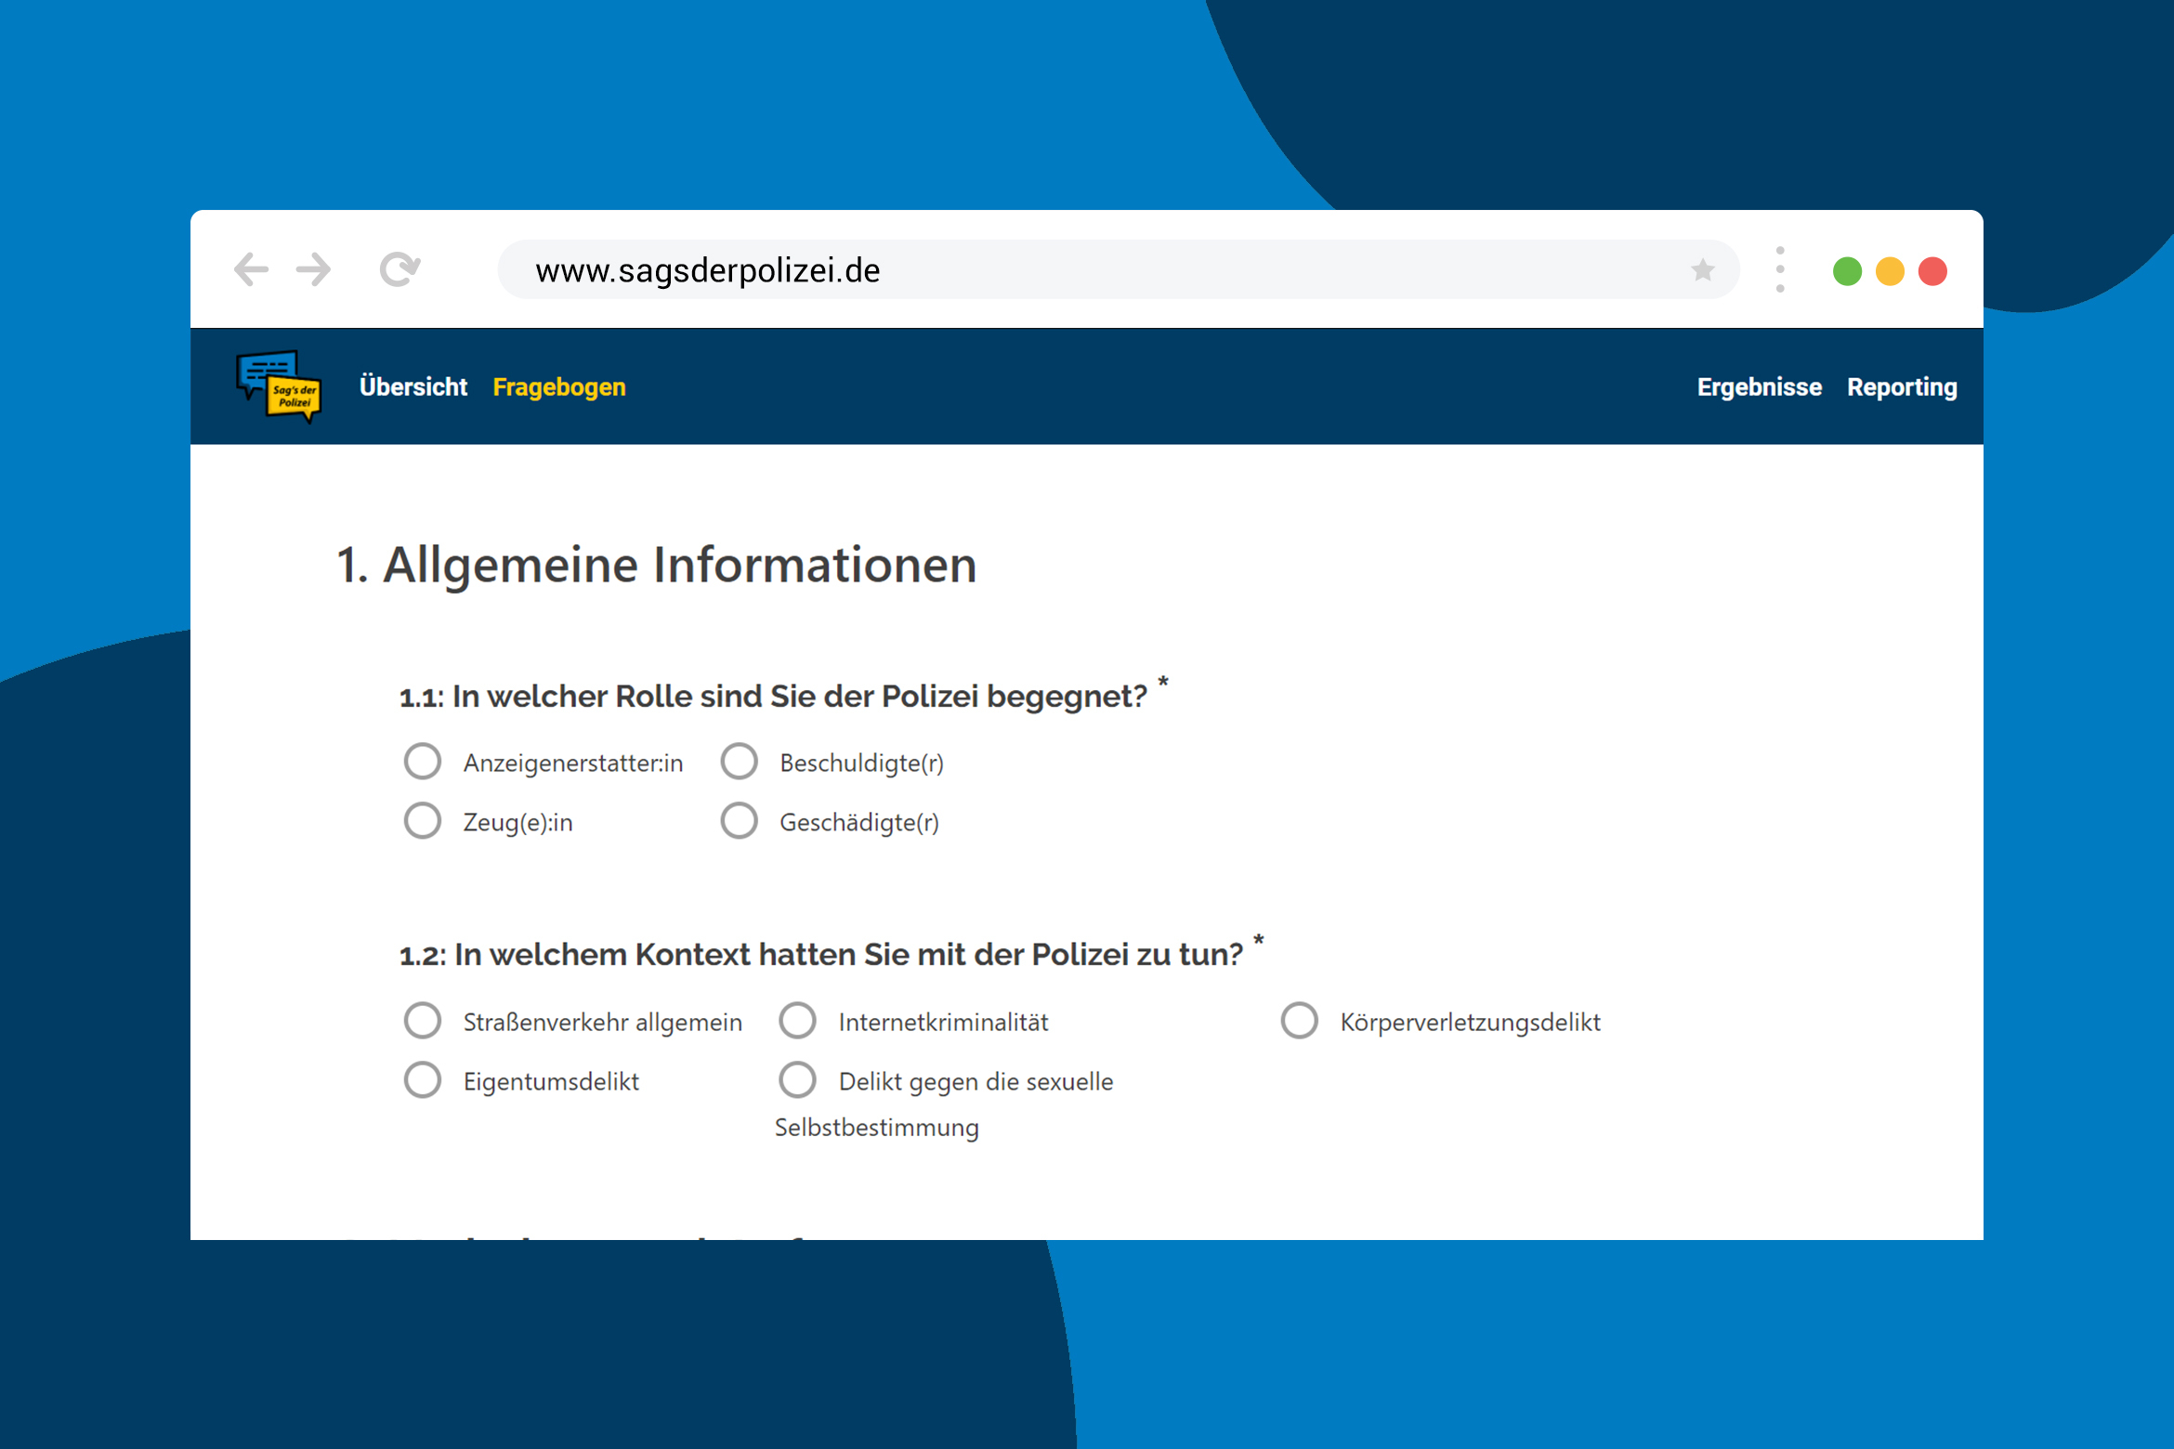Screen dimensions: 2174x1449
Task: Select Körperverletzungsdelikt radio button
Action: pos(1299,1021)
